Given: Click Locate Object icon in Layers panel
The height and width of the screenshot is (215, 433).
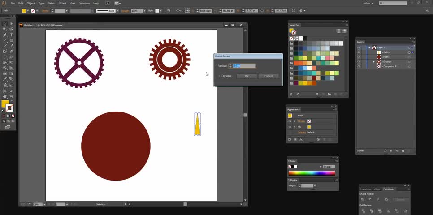Looking at the screenshot, I should pyautogui.click(x=385, y=151).
